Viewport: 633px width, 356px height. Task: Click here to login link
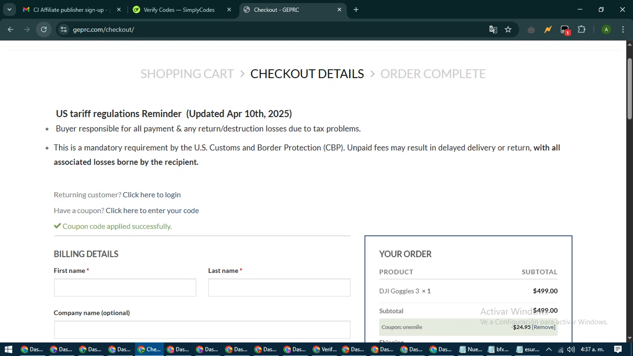tap(151, 195)
